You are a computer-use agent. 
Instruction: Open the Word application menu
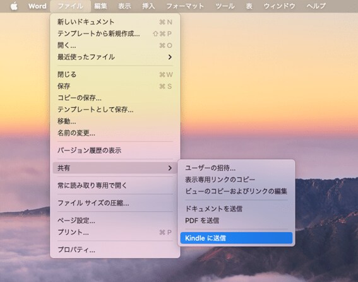click(x=37, y=6)
